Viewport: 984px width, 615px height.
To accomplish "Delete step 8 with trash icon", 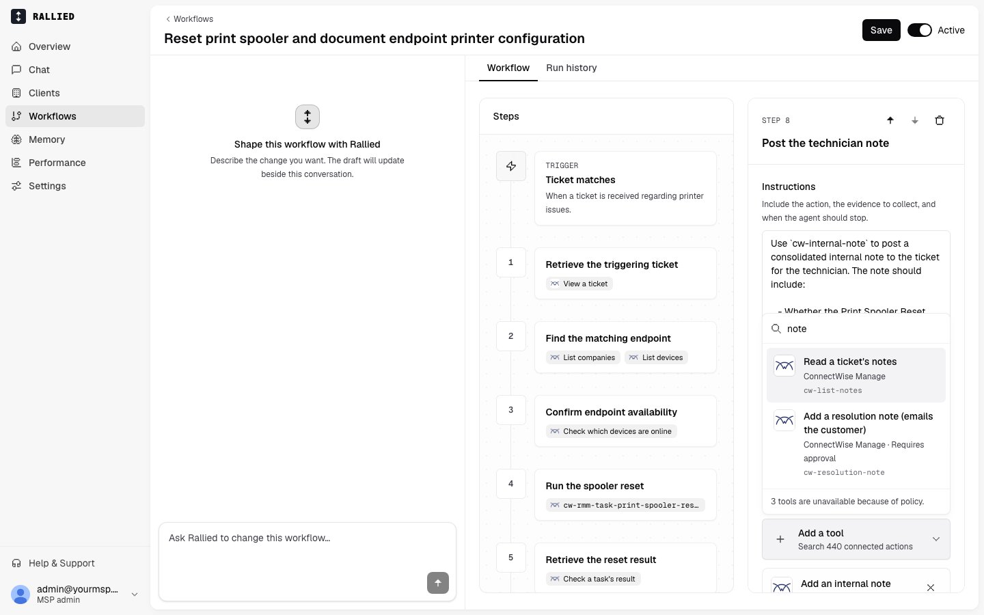I will click(x=939, y=120).
